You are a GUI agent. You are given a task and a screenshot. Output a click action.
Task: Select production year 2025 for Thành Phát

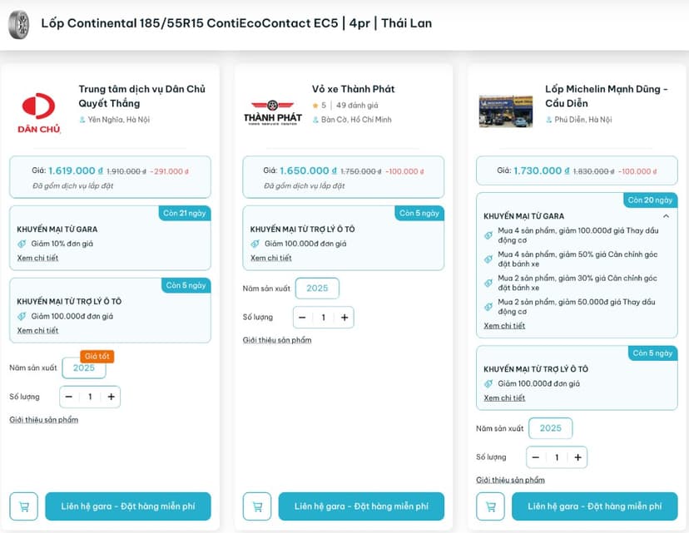pos(317,289)
